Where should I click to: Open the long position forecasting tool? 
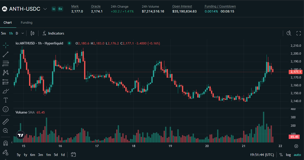click(6, 82)
